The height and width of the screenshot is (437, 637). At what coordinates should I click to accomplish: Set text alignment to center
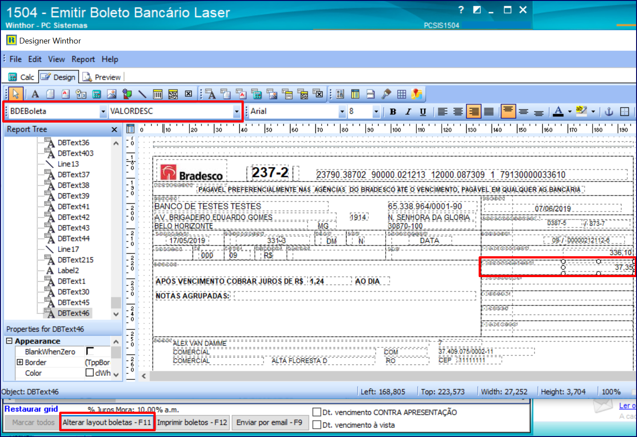click(458, 111)
